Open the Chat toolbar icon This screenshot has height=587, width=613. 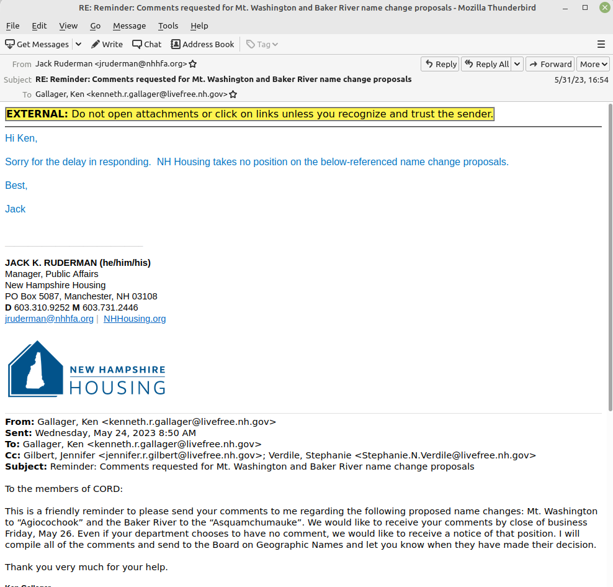tap(146, 44)
